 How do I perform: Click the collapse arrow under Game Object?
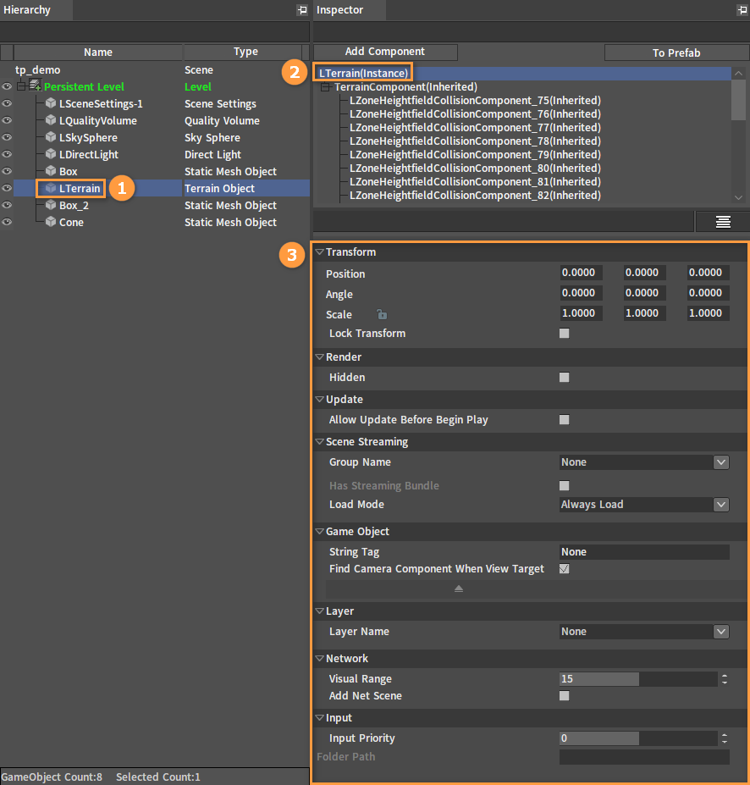459,589
